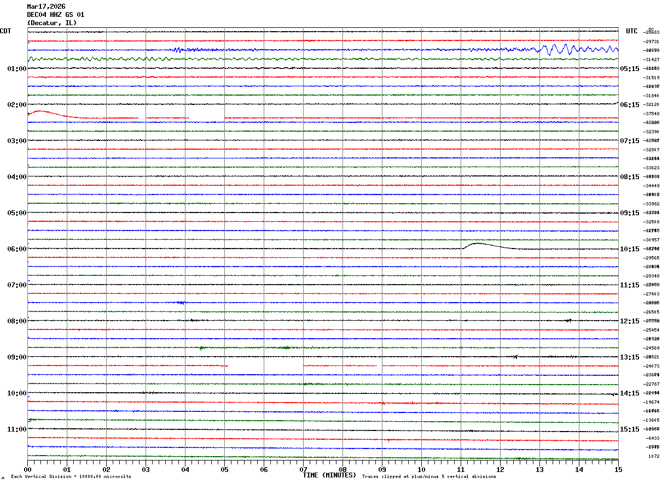Click the 11:15 UTC time label
The height and width of the screenshot is (484, 662).
click(x=630, y=285)
